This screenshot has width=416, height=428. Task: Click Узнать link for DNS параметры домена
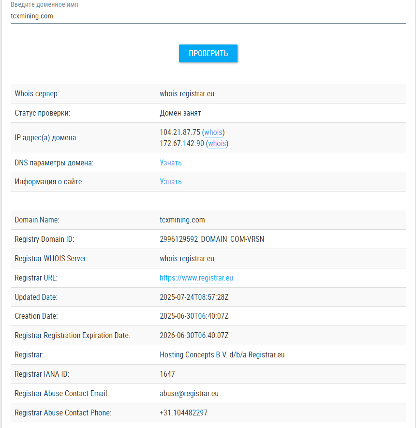coord(171,162)
